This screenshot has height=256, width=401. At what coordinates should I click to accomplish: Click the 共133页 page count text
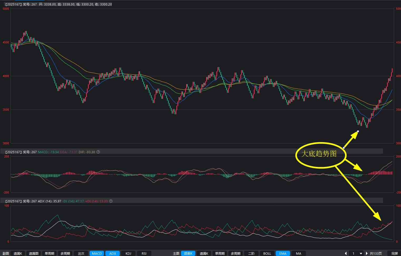click(x=376, y=253)
